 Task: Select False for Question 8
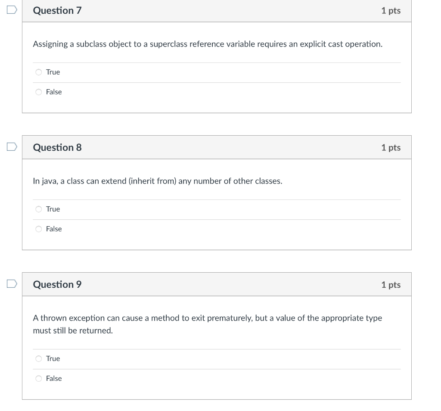pos(39,229)
